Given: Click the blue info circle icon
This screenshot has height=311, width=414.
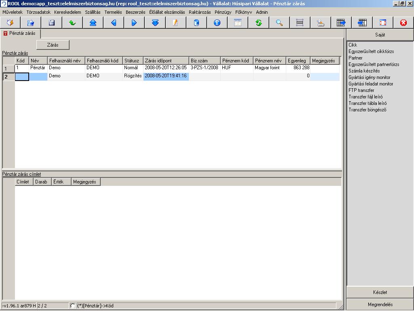Looking at the screenshot, I should pyautogui.click(x=217, y=23).
